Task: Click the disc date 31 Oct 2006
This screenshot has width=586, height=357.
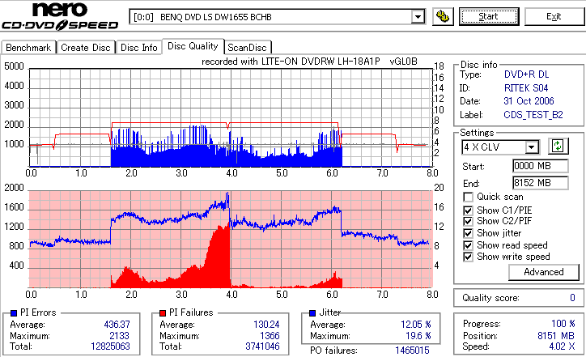Action: 529,101
